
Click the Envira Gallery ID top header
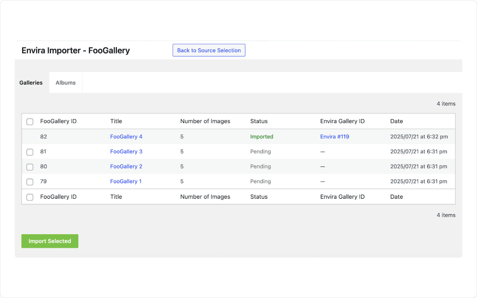(342, 121)
